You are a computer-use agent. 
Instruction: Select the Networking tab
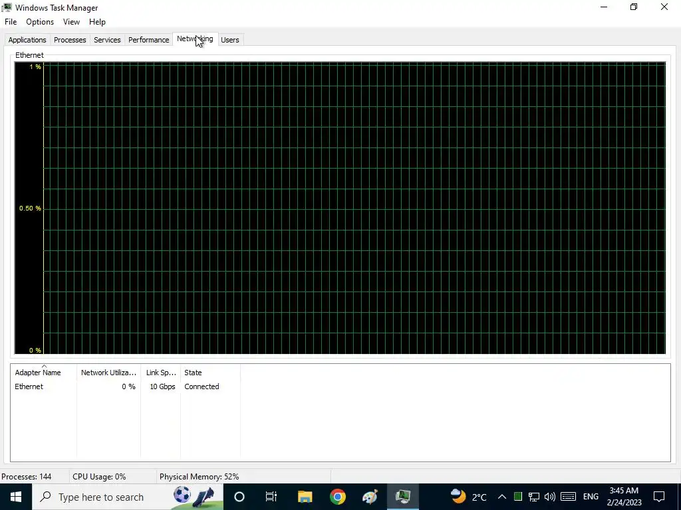[195, 39]
